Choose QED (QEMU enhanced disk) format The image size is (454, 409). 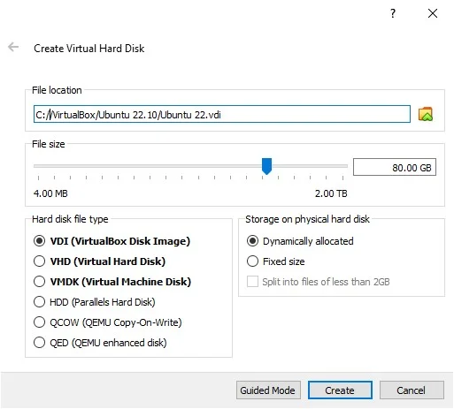100,343
